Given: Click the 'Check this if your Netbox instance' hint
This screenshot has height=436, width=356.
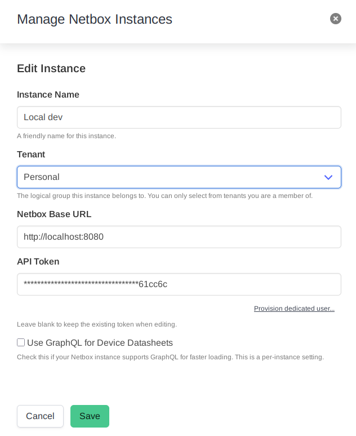Looking at the screenshot, I should click(170, 357).
